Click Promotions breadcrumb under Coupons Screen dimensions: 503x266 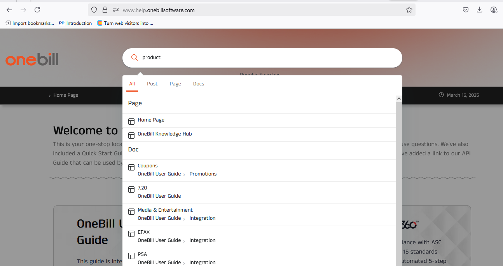203,174
